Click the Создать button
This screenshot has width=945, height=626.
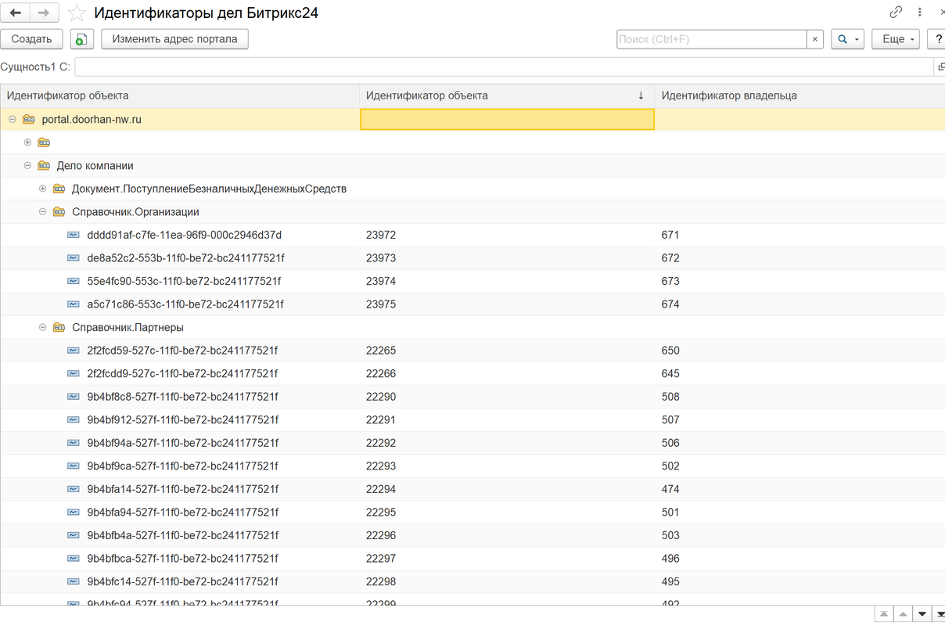tap(31, 39)
